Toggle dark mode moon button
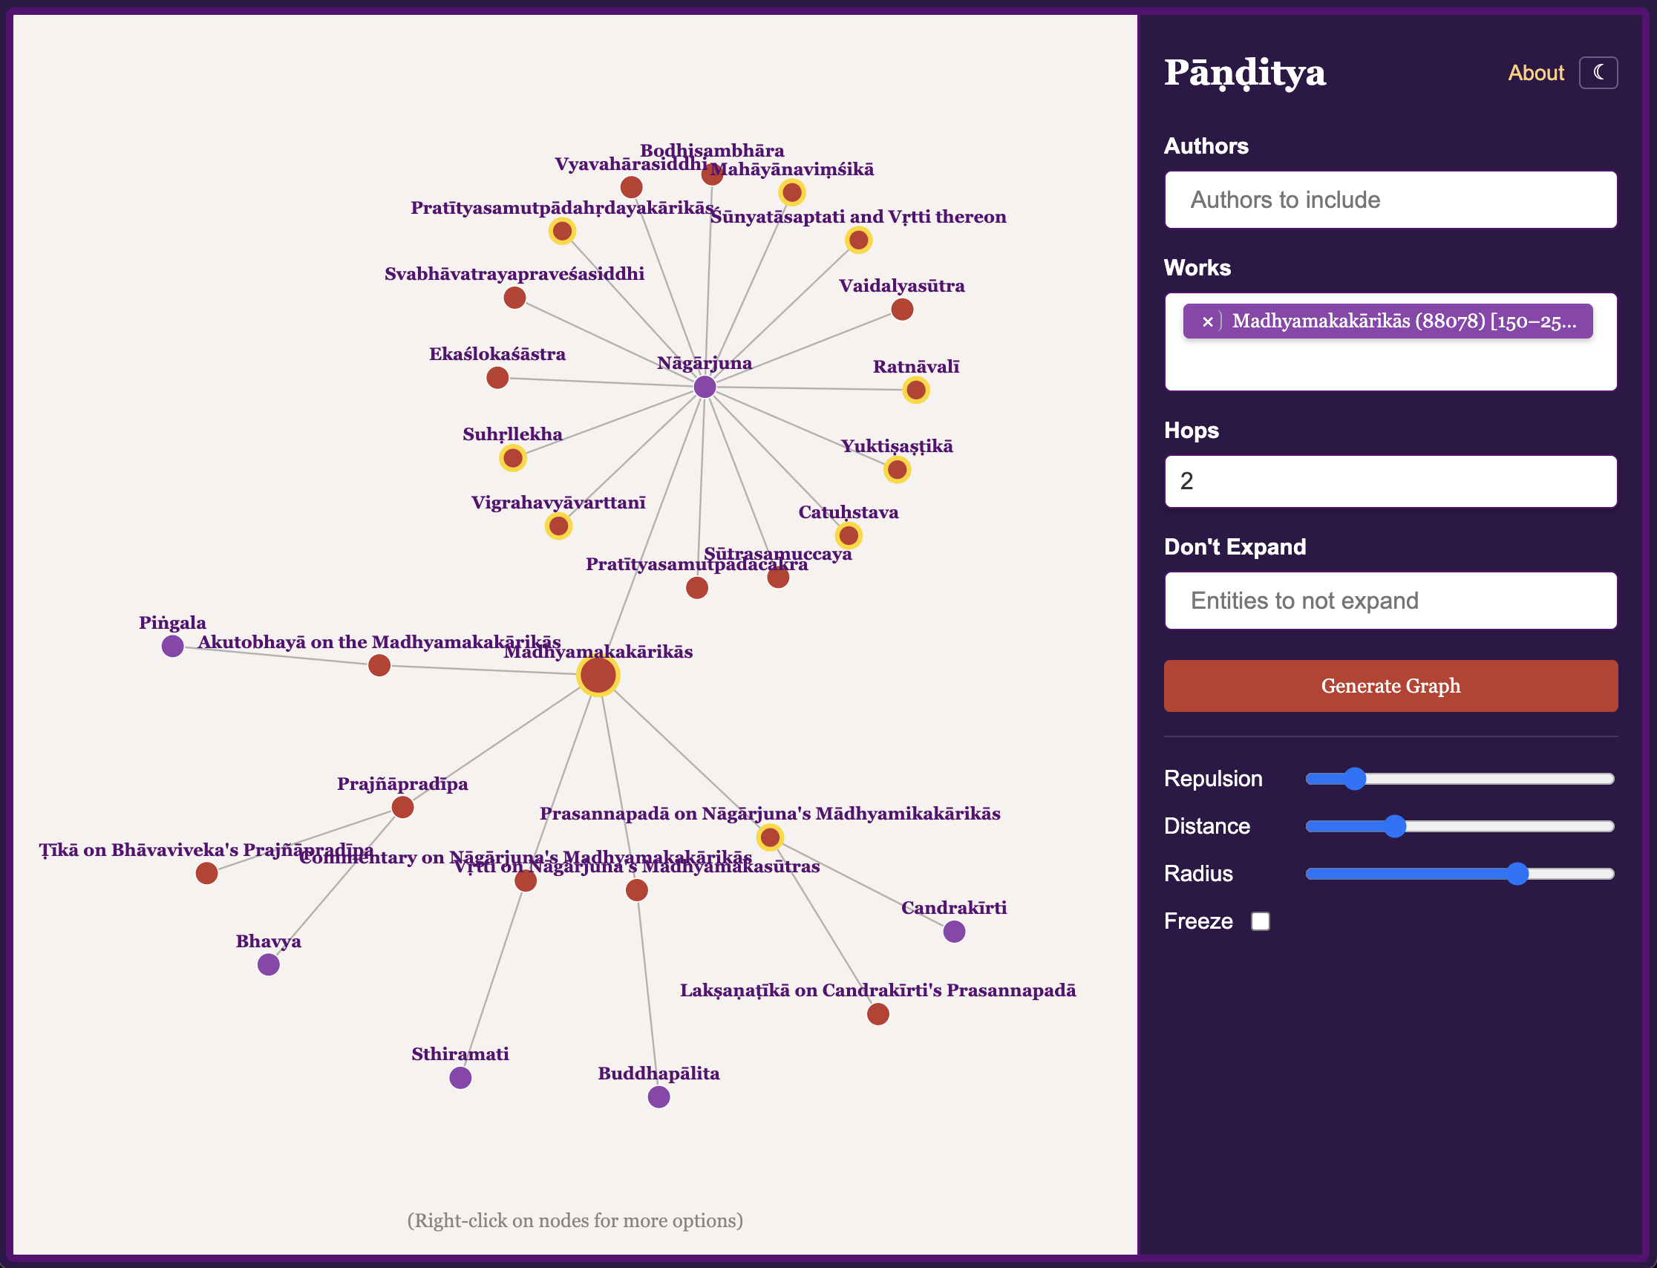The width and height of the screenshot is (1657, 1268). coord(1598,73)
